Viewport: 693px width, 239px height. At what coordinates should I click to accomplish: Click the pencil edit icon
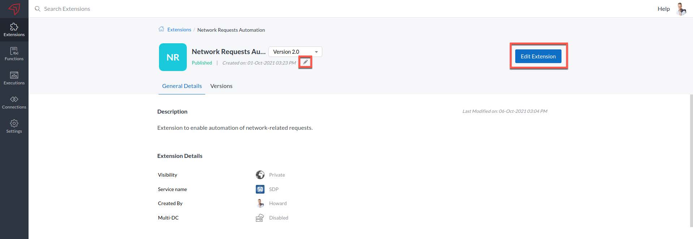pyautogui.click(x=305, y=62)
